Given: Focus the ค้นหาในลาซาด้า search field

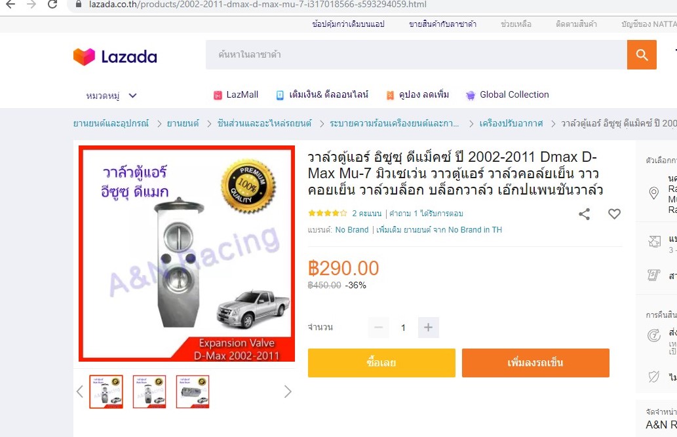Looking at the screenshot, I should click(416, 55).
